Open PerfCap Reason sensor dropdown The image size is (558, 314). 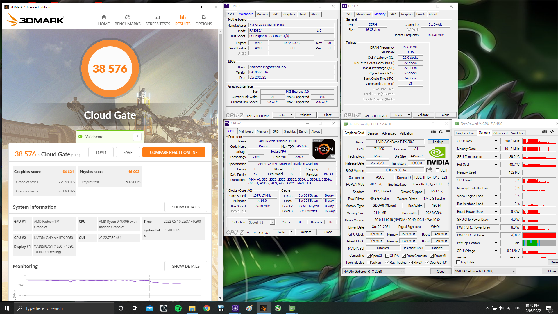pyautogui.click(x=496, y=243)
